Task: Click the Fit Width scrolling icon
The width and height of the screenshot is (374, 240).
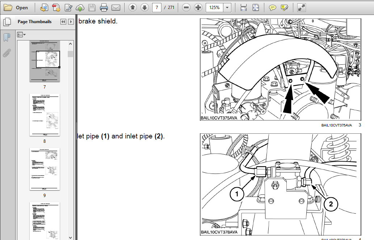Action: coord(244,8)
